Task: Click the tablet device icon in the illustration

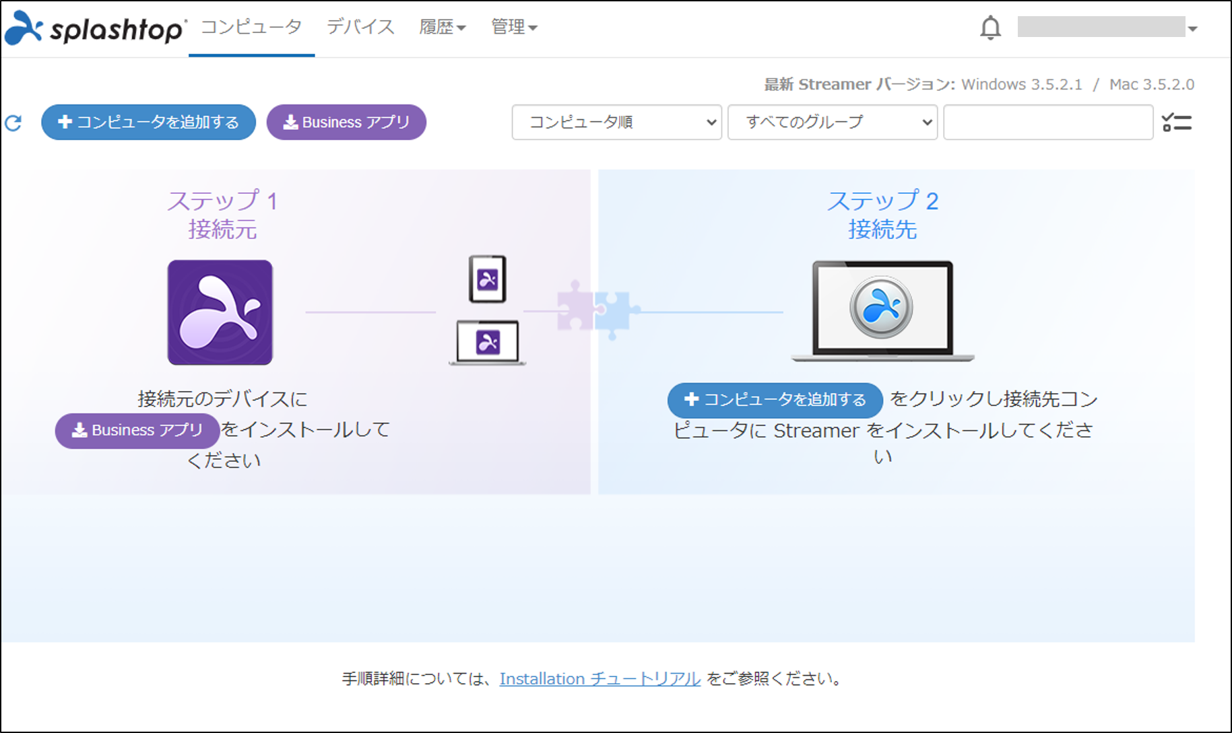Action: (486, 279)
